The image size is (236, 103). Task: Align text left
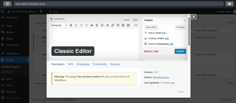click(97, 25)
